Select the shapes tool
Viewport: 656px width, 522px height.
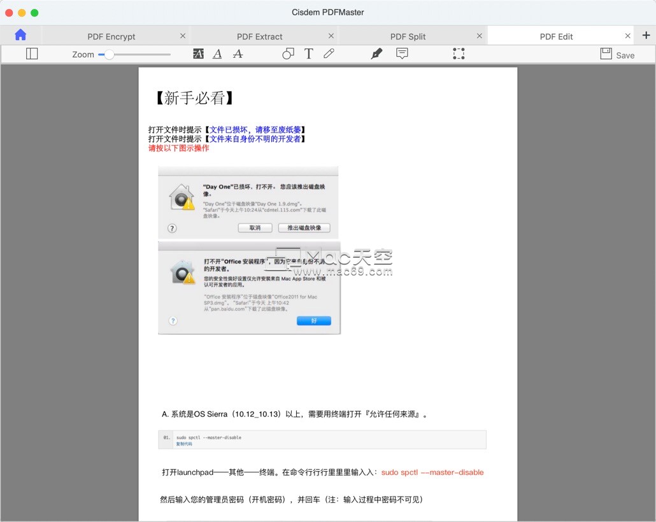point(288,53)
